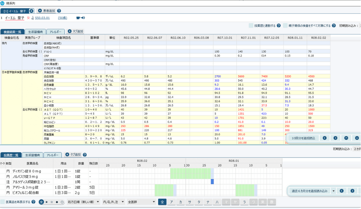Click the speaker icon next to patient age
Screen dimensions: 361x209
click(83, 18)
